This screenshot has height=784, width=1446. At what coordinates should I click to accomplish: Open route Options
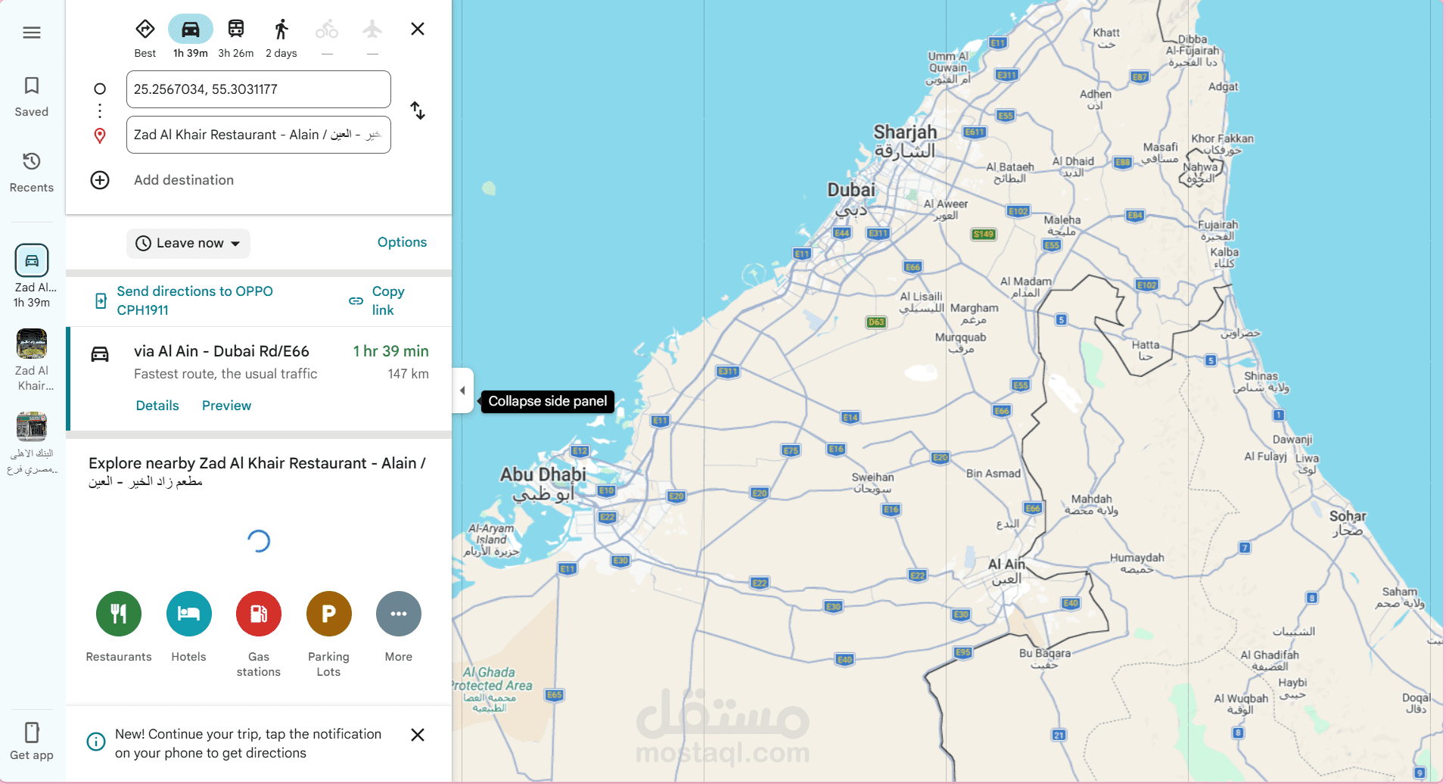point(402,242)
